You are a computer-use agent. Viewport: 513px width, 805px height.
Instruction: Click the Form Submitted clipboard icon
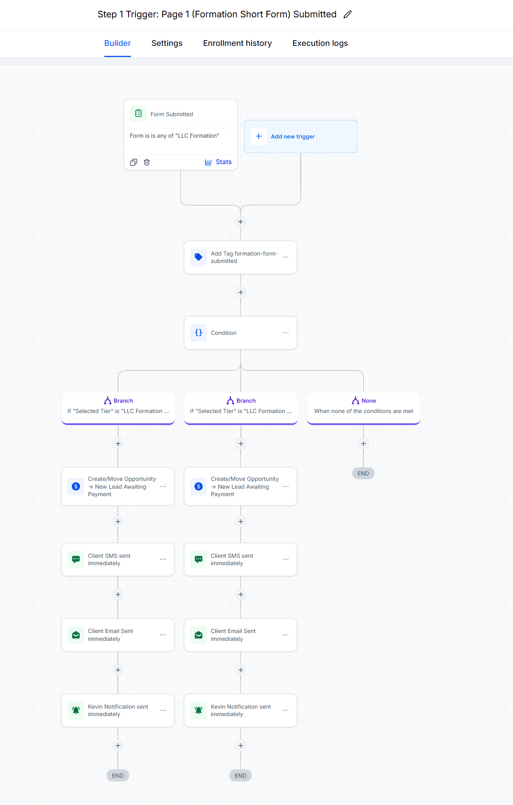138,113
